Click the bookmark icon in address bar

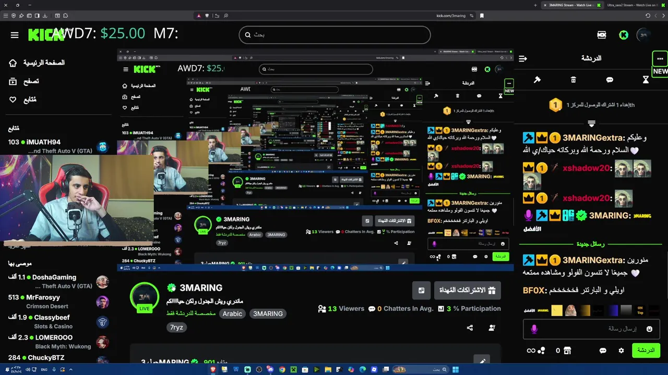pos(482,16)
